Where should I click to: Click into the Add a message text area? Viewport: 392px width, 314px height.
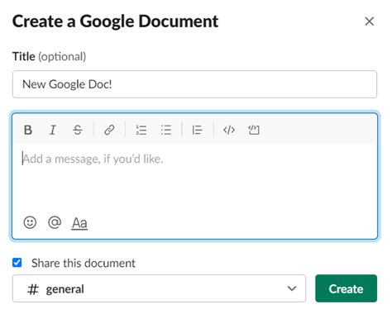point(194,176)
